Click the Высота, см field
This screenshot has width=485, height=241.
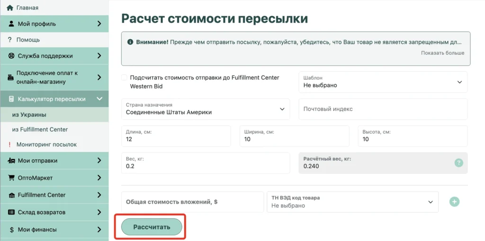[413, 136]
